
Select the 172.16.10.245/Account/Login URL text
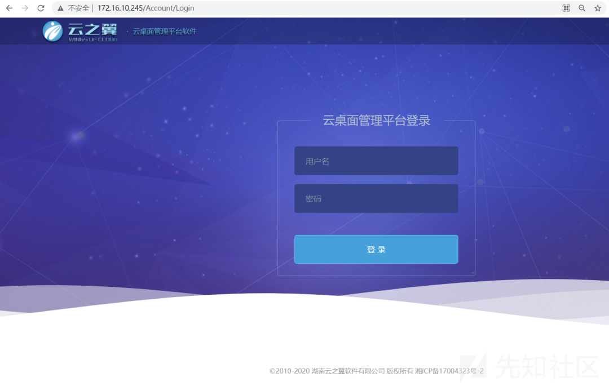145,8
